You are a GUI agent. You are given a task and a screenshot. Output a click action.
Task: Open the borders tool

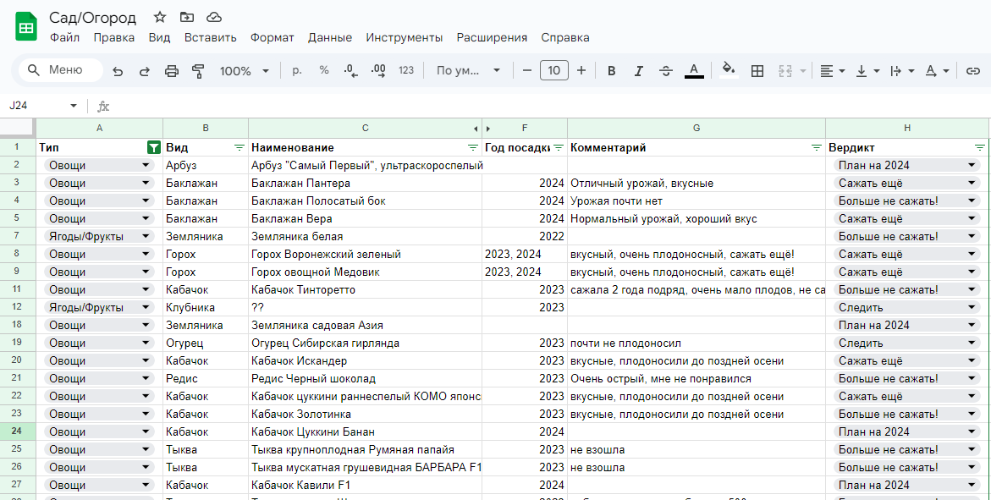pyautogui.click(x=757, y=70)
